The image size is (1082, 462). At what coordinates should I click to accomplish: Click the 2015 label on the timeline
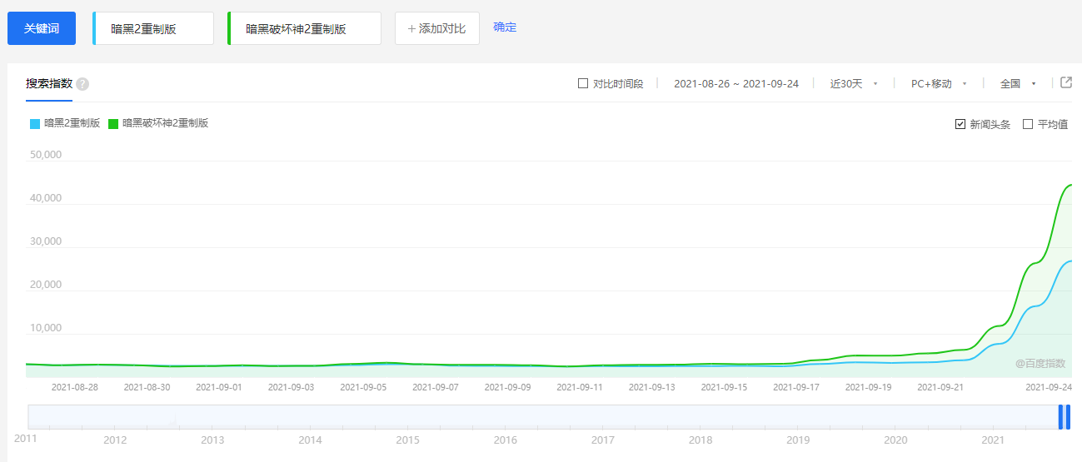pos(407,440)
